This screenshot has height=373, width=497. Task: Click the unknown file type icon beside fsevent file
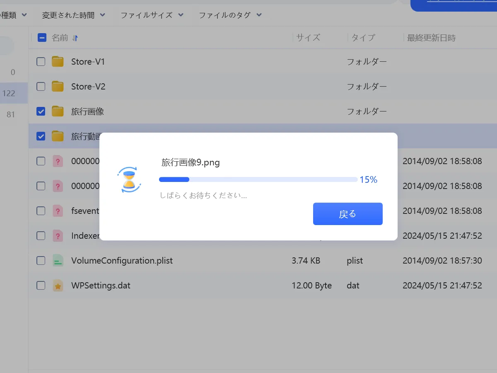58,211
